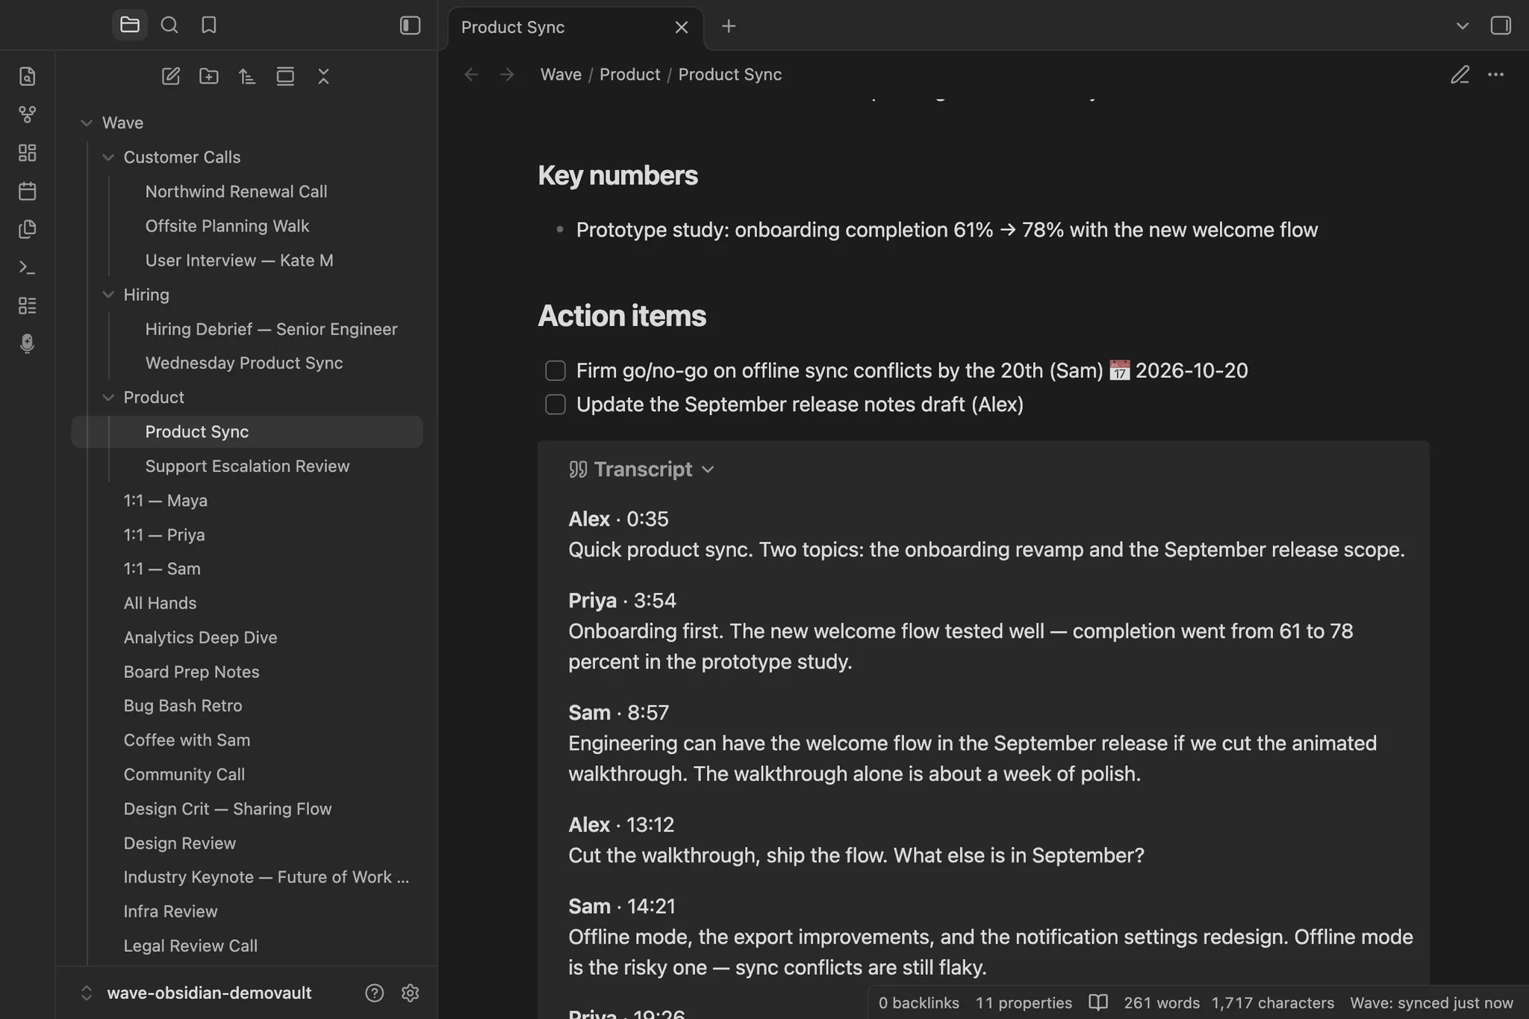Open canvas ribbon icon
Screen dimensions: 1529x1019
(x=28, y=152)
